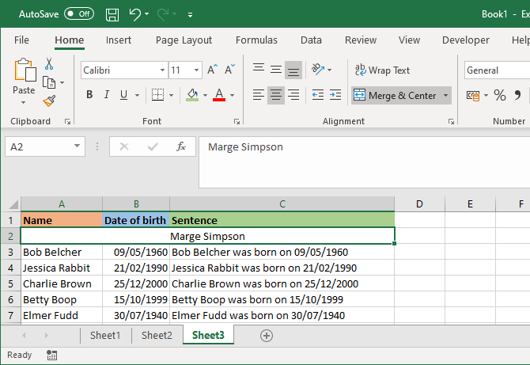Select Center horizontal alignment icon

pos(276,95)
